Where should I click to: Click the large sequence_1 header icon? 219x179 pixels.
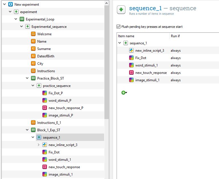point(121,10)
